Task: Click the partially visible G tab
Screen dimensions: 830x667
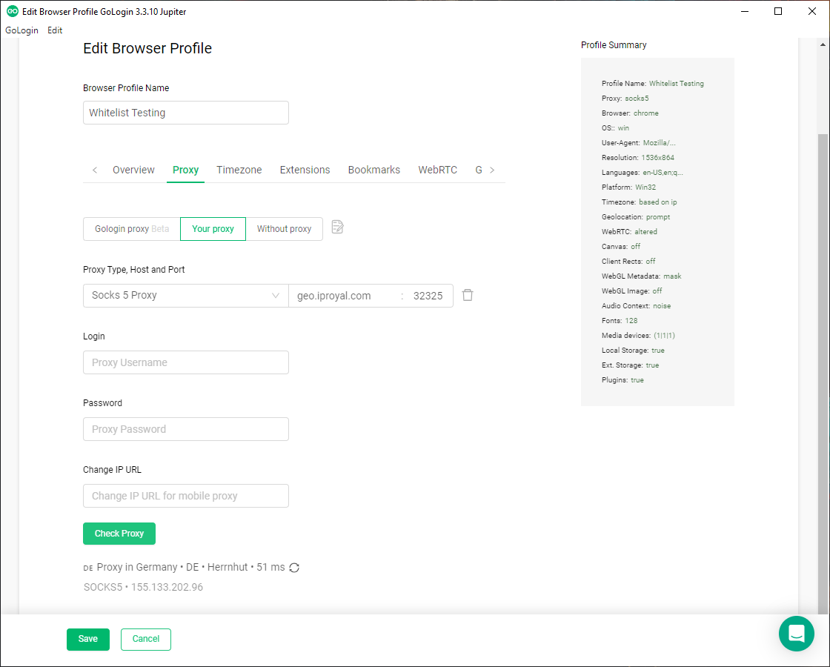Action: 479,170
